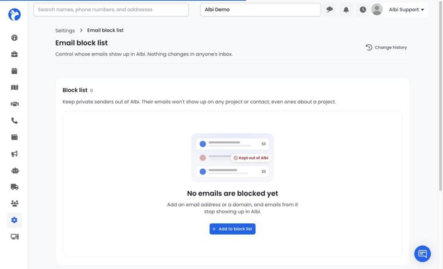Click the empty-state blocked emails illustration

click(x=232, y=157)
